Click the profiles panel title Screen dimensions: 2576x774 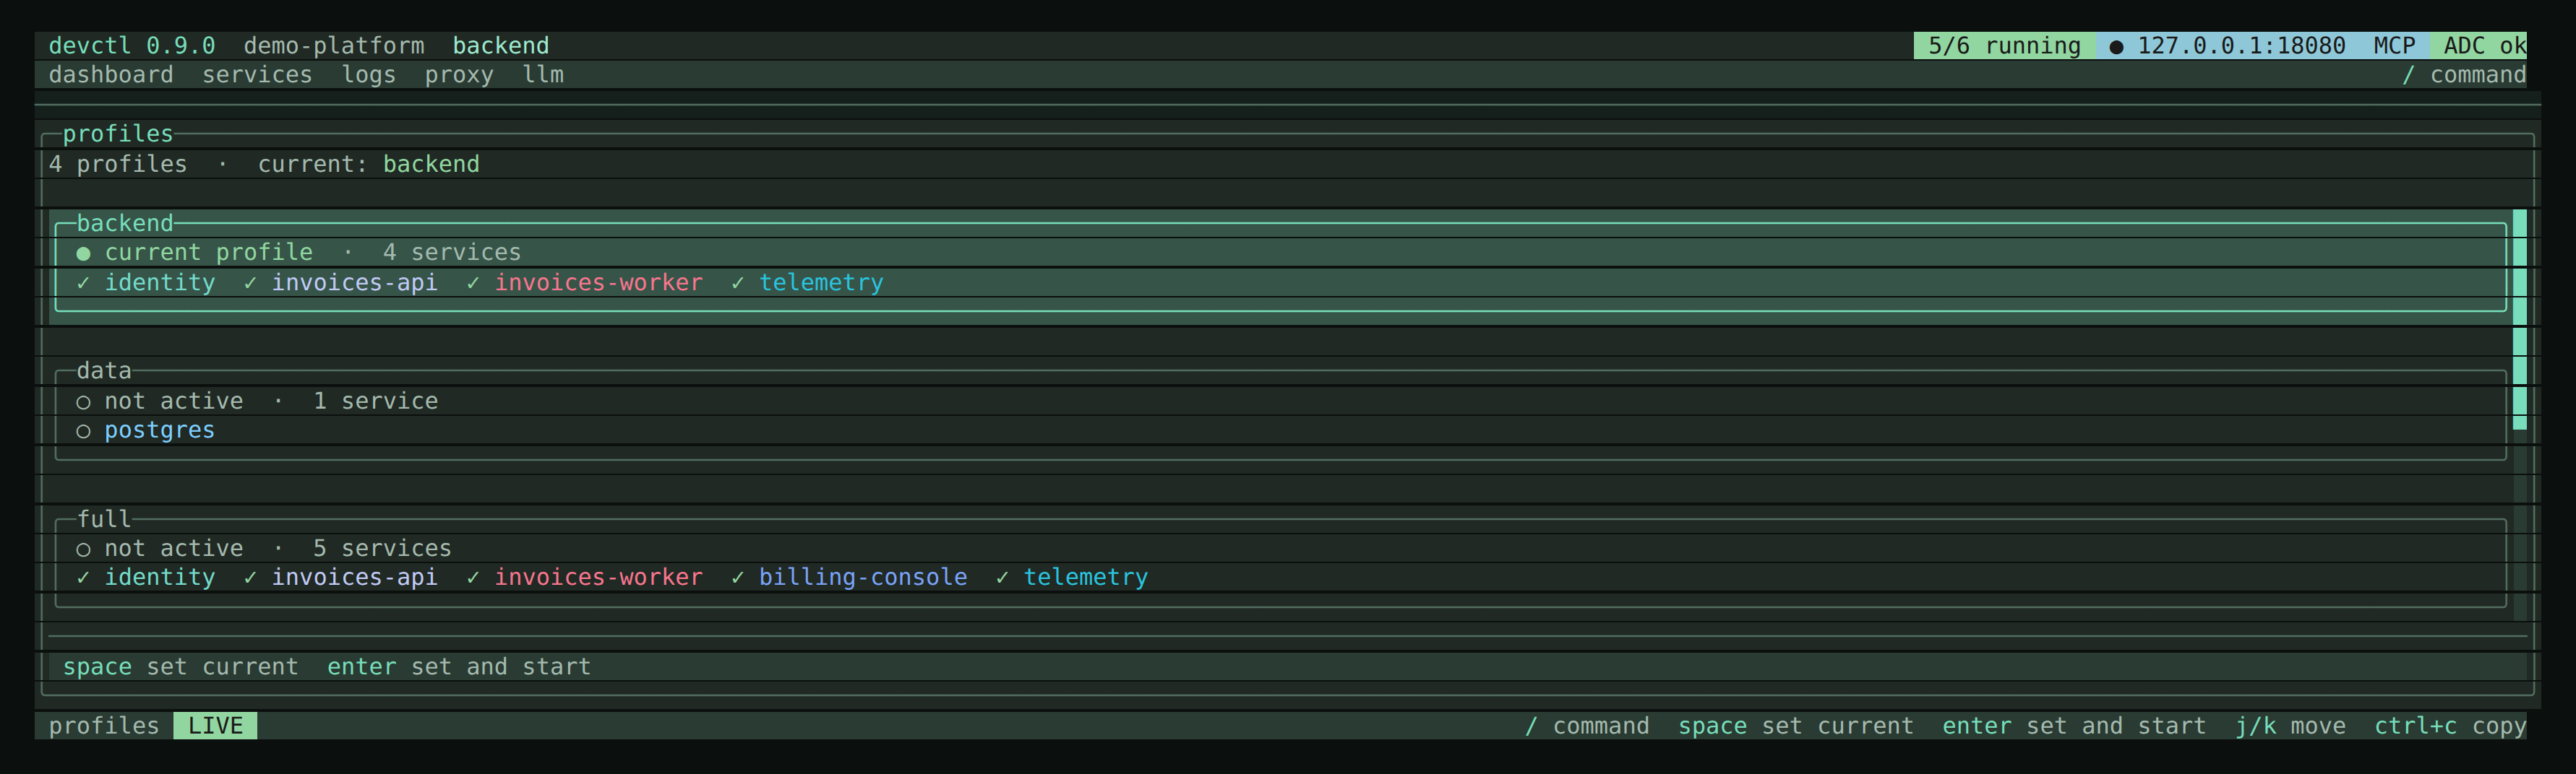tap(118, 134)
